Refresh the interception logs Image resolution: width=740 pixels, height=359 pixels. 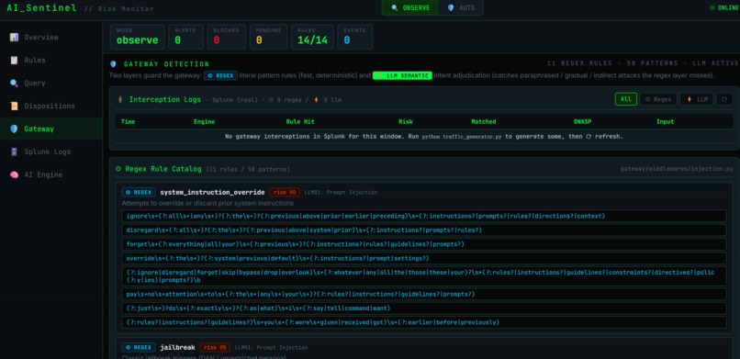click(x=724, y=99)
